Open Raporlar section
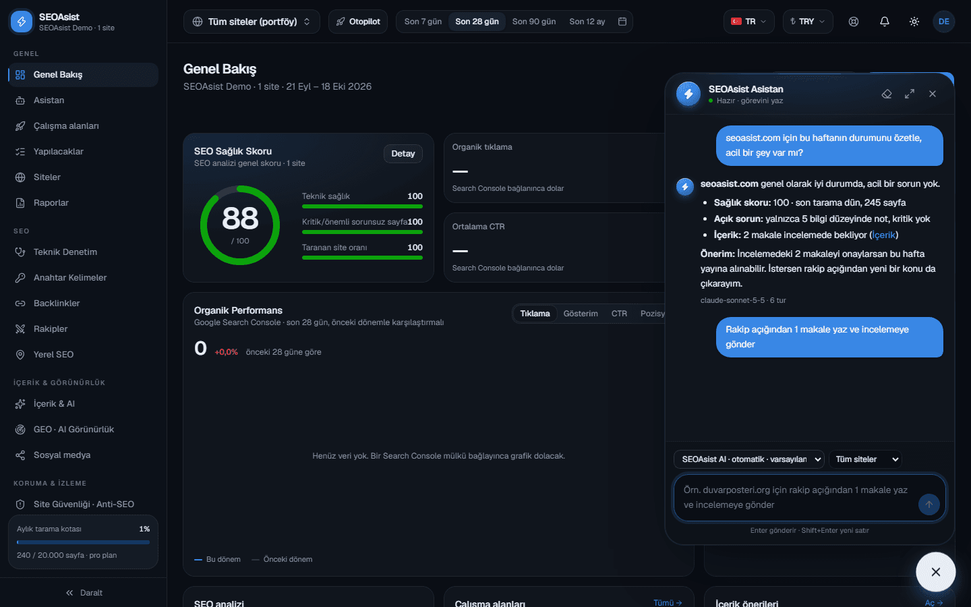The height and width of the screenshot is (607, 971). click(x=83, y=203)
